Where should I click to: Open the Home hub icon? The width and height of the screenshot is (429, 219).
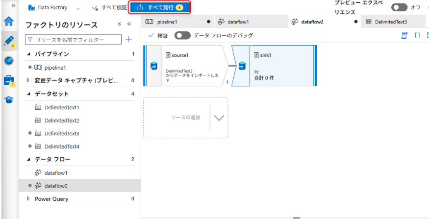pos(9,22)
